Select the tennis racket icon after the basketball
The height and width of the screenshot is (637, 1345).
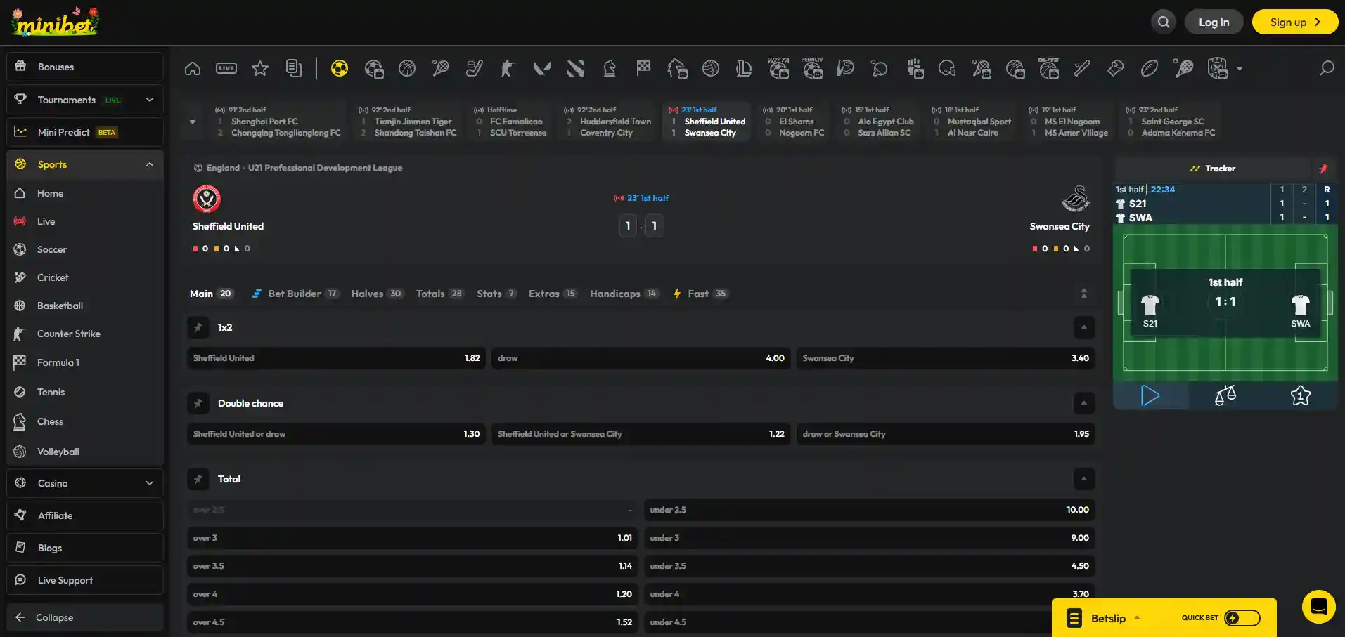[441, 68]
